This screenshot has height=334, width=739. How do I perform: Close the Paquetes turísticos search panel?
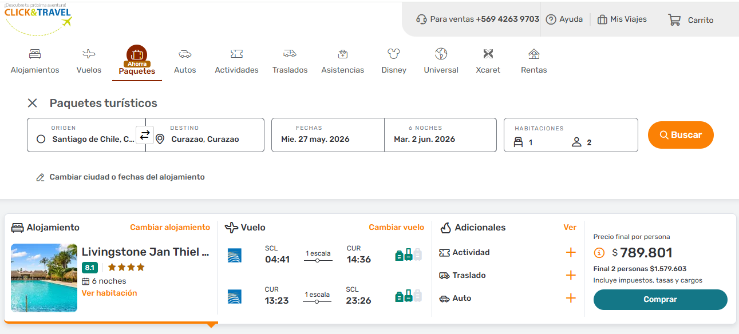tap(33, 103)
